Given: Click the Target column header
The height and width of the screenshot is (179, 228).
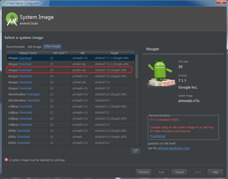Looking at the screenshot, I should pyautogui.click(x=114, y=53).
